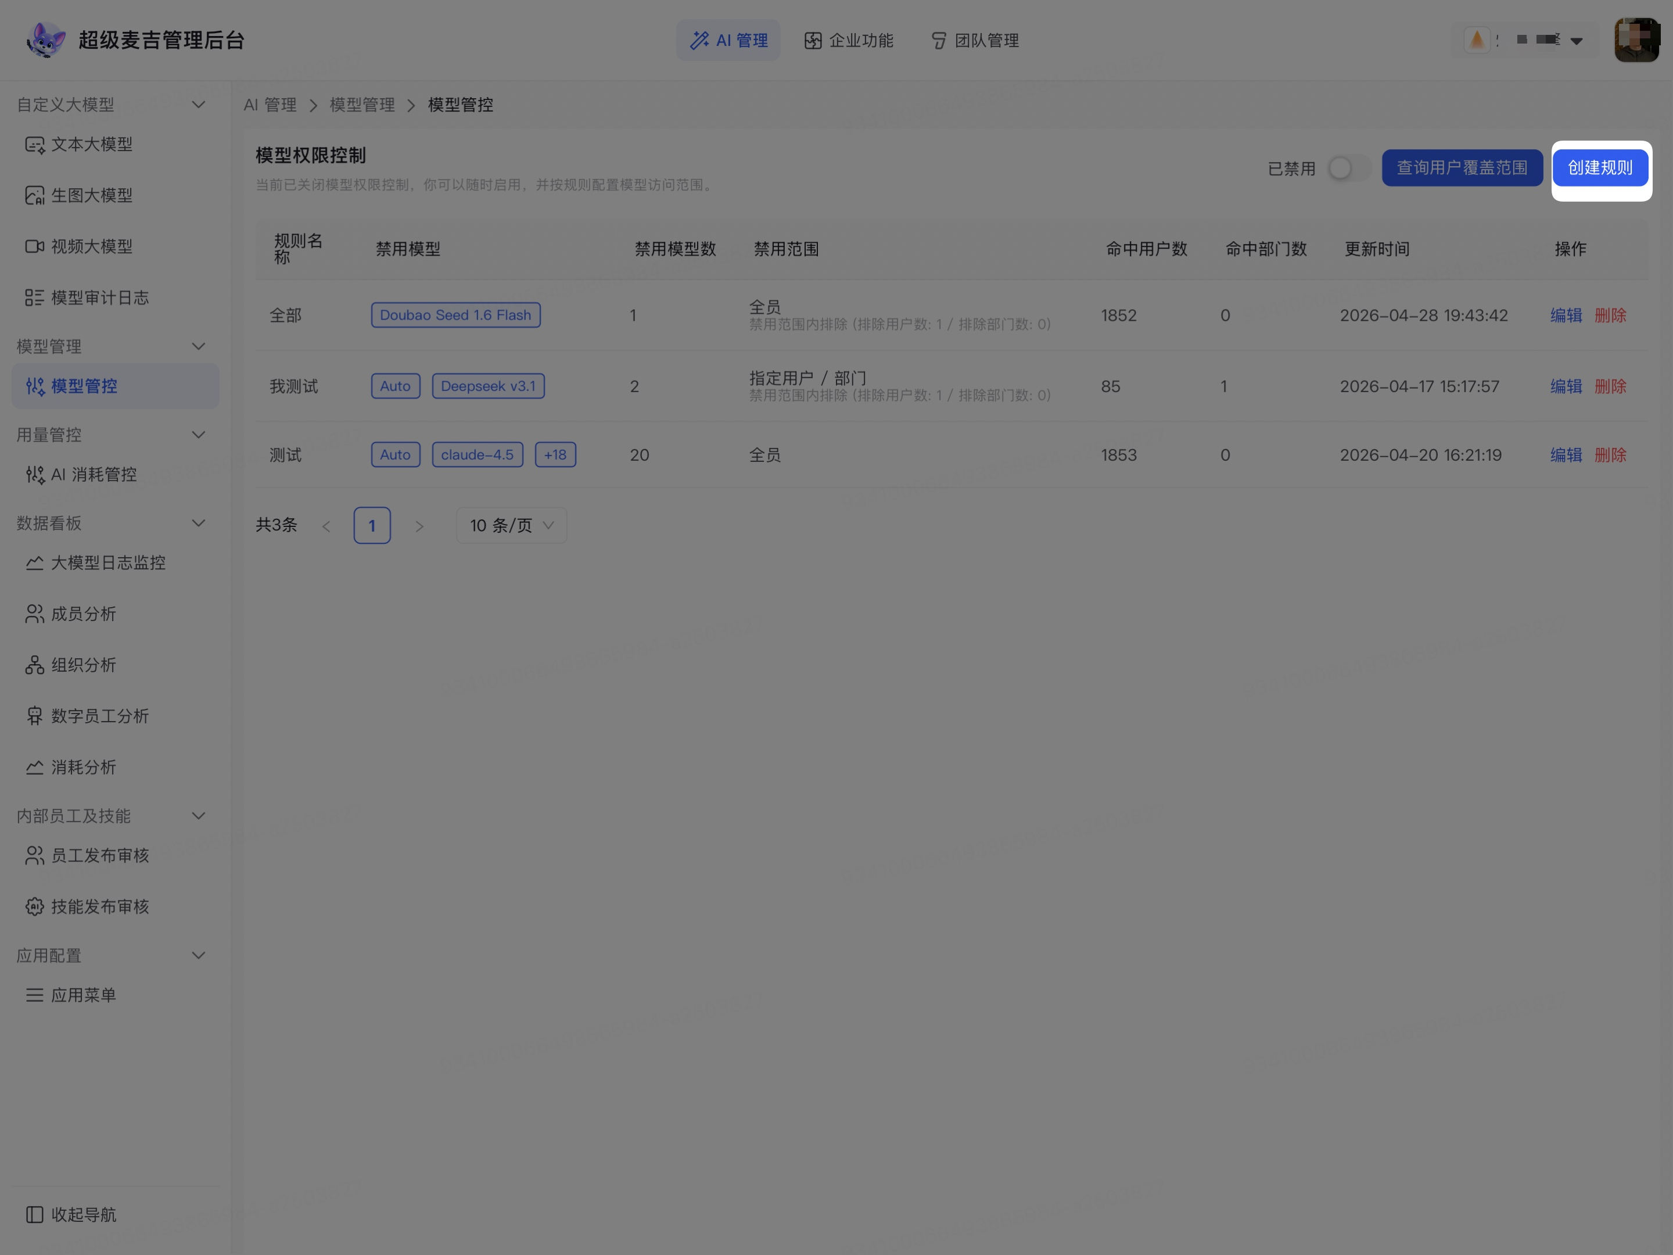
Task: Delete the 全部 rule
Action: coord(1610,315)
